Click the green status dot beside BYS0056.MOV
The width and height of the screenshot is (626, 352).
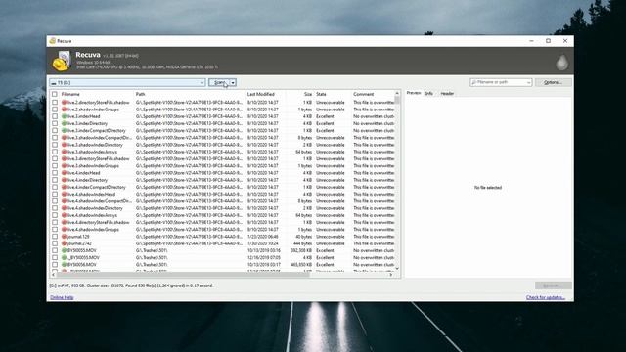(64, 265)
